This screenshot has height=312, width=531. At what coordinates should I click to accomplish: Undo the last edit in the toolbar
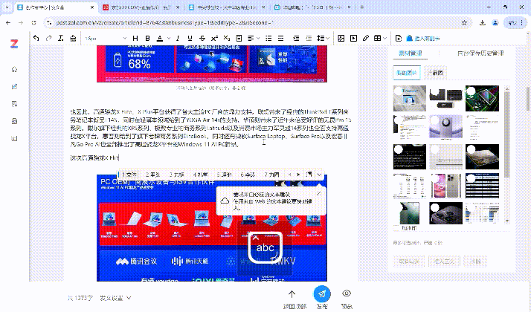tap(36, 38)
